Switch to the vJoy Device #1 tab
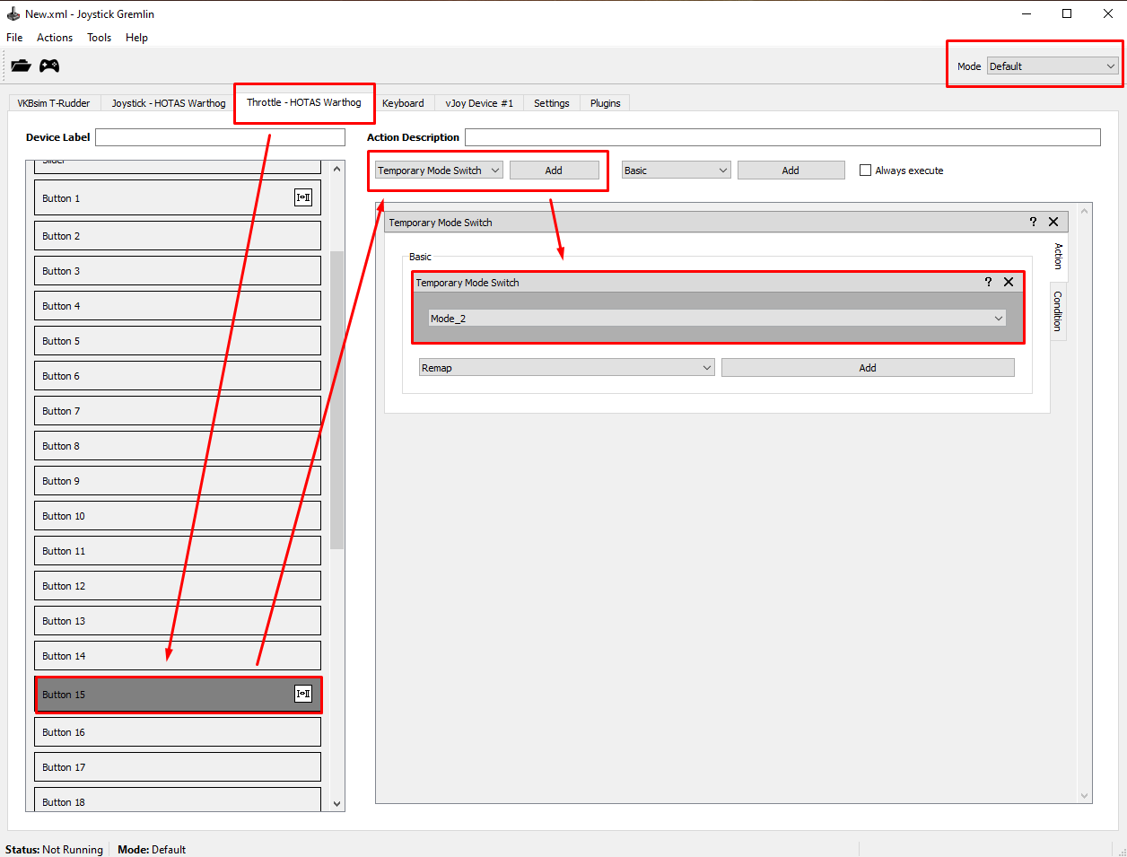The width and height of the screenshot is (1127, 857). tap(479, 103)
